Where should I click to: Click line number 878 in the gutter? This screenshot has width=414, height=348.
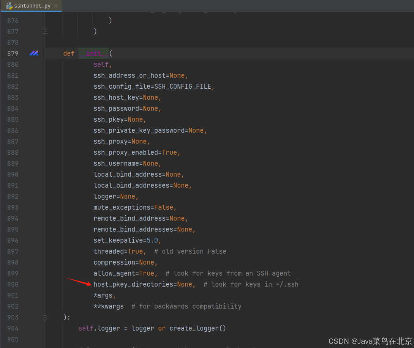pyautogui.click(x=13, y=43)
